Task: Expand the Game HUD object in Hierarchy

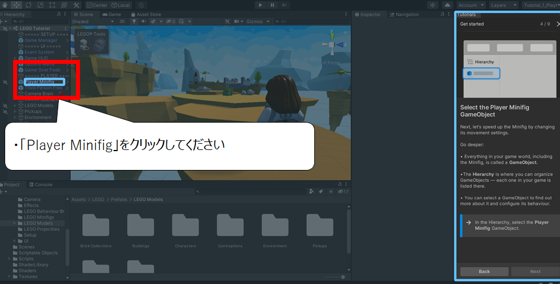Action: point(15,58)
